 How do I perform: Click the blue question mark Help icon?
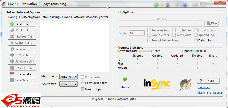pyautogui.click(x=201, y=81)
